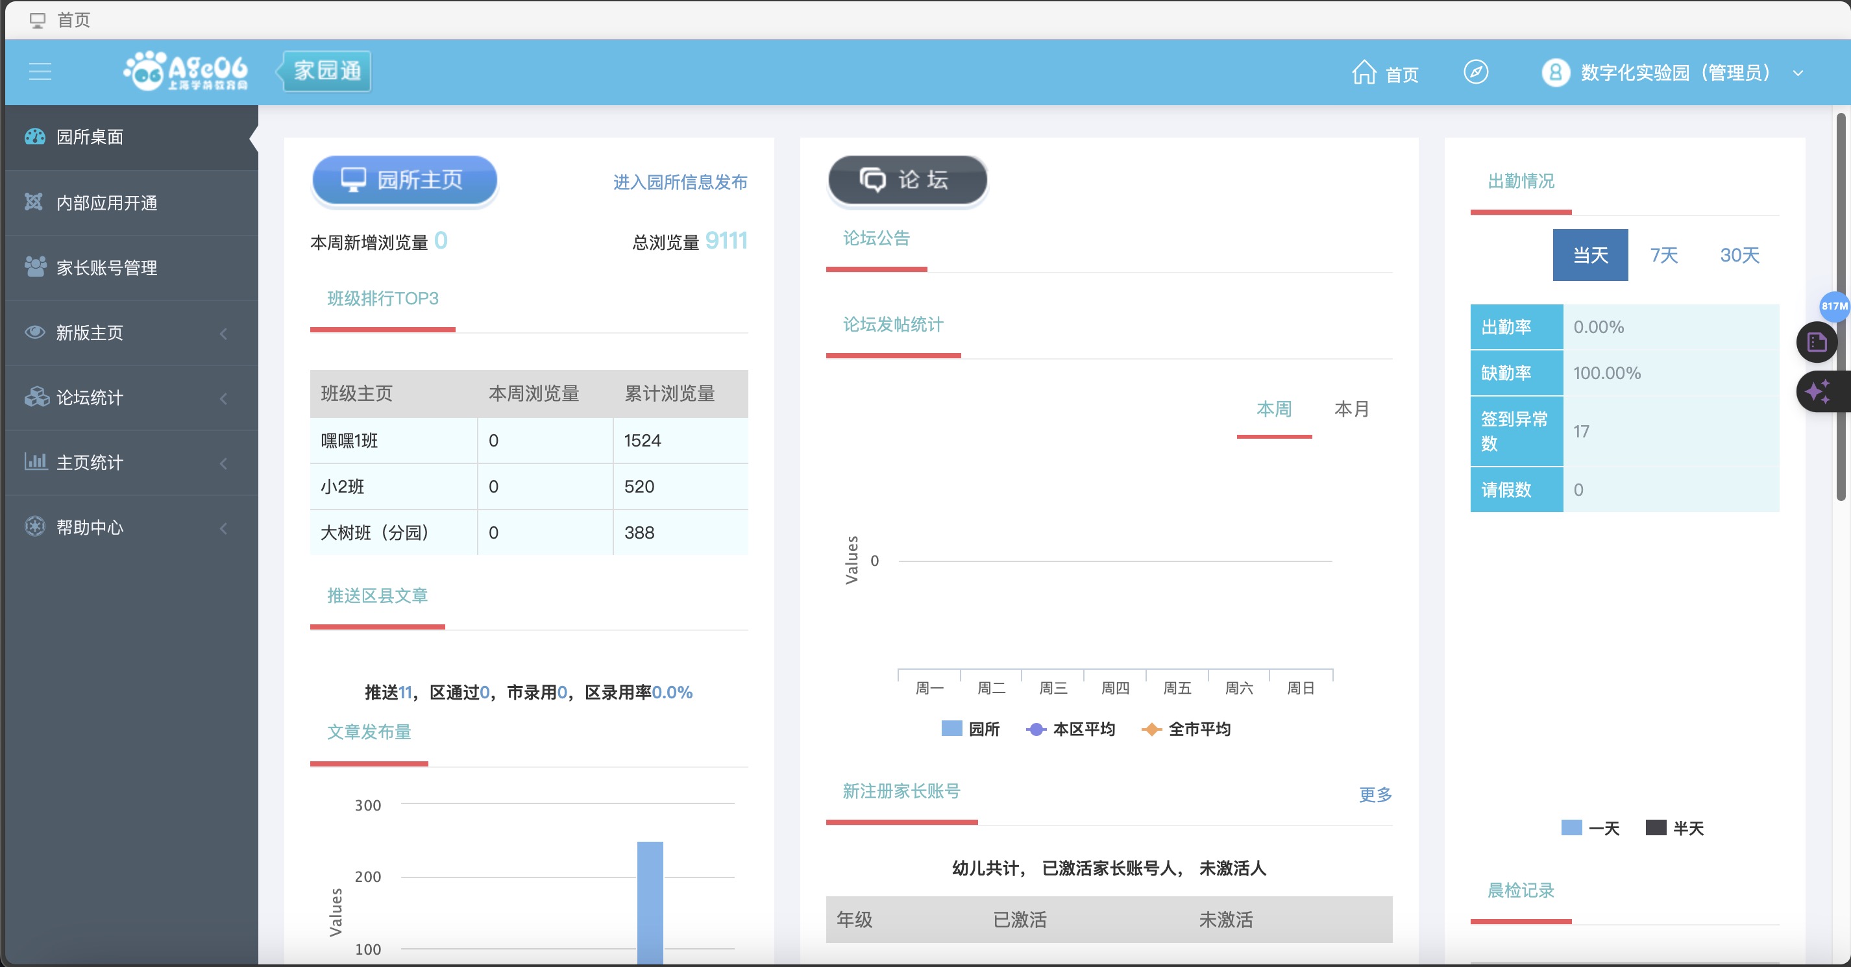
Task: Toggle 本区平均 series in chart legend
Action: pos(1070,729)
